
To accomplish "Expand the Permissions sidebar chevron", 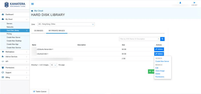I will tap(27, 68).
